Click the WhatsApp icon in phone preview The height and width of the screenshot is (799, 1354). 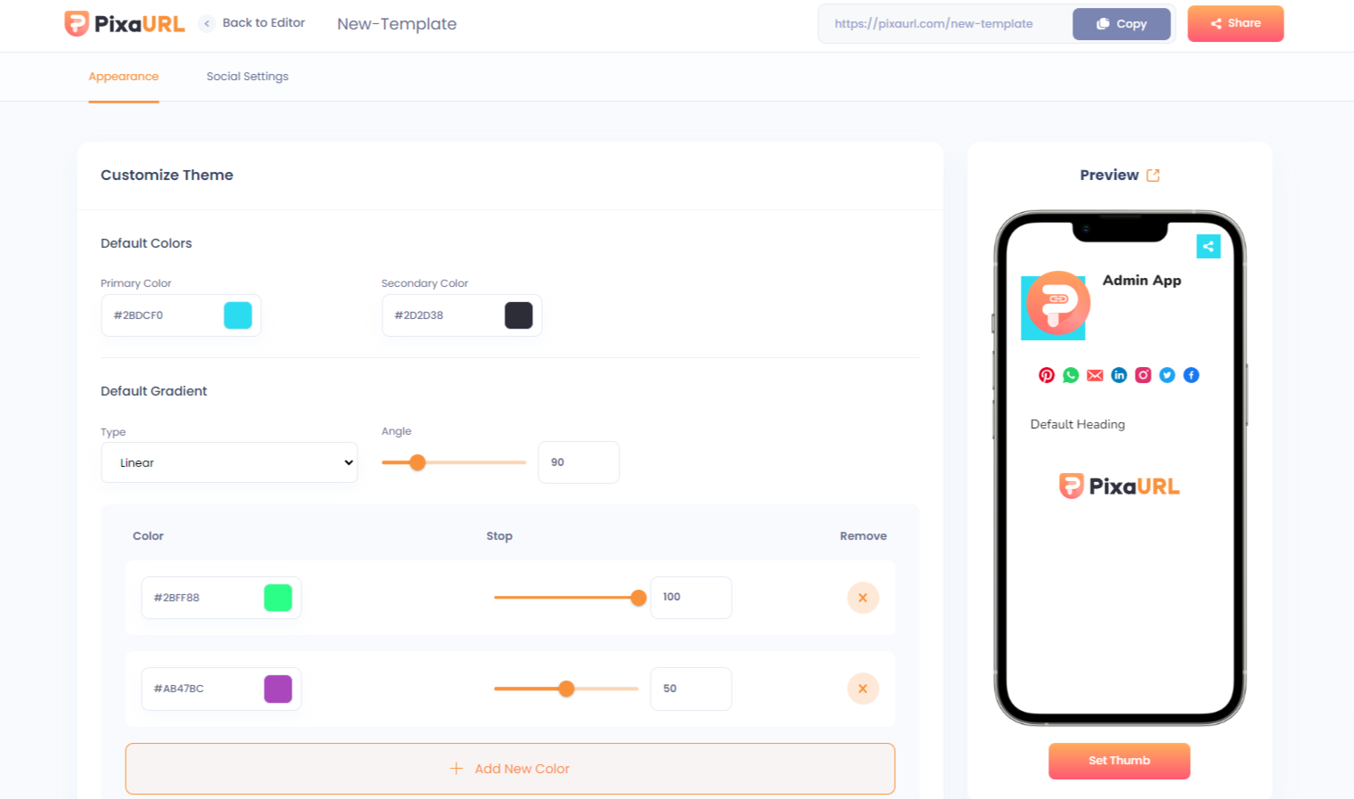coord(1071,375)
